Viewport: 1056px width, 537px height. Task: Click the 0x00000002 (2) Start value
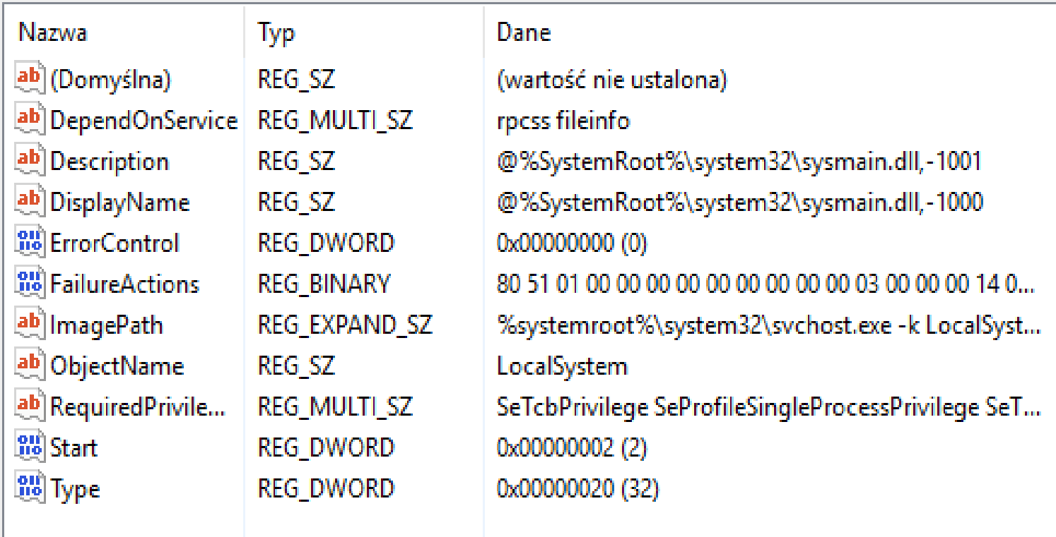click(572, 448)
